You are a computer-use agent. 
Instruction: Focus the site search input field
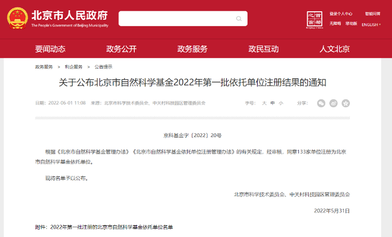176,19
